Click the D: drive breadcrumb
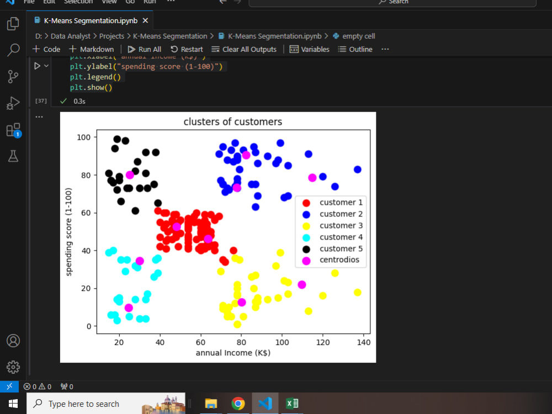This screenshot has height=414, width=552. point(39,36)
